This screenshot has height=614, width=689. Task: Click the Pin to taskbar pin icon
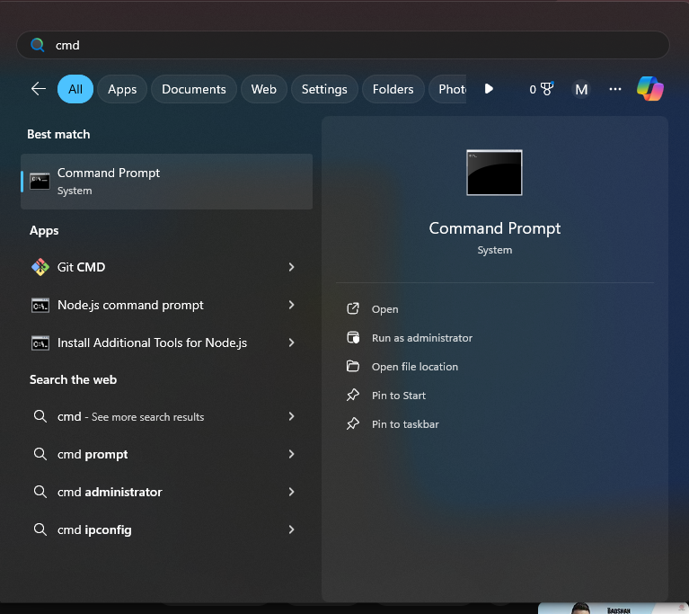[353, 423]
